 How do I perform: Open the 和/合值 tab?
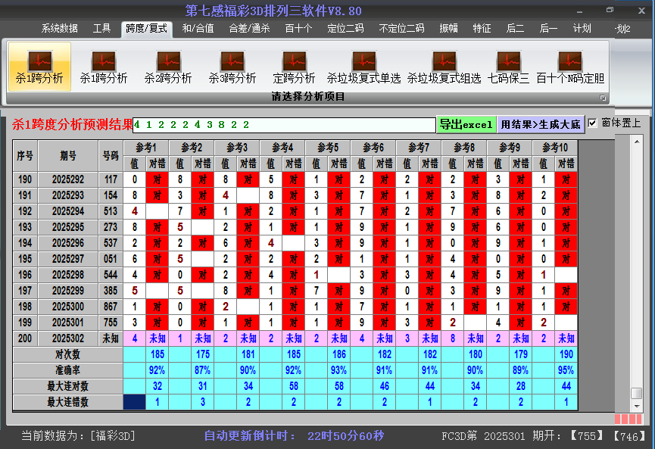tap(198, 29)
